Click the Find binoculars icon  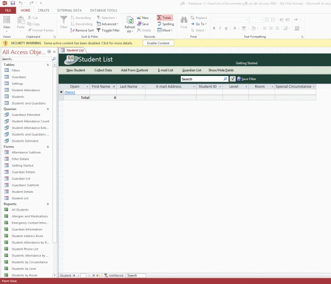click(184, 20)
